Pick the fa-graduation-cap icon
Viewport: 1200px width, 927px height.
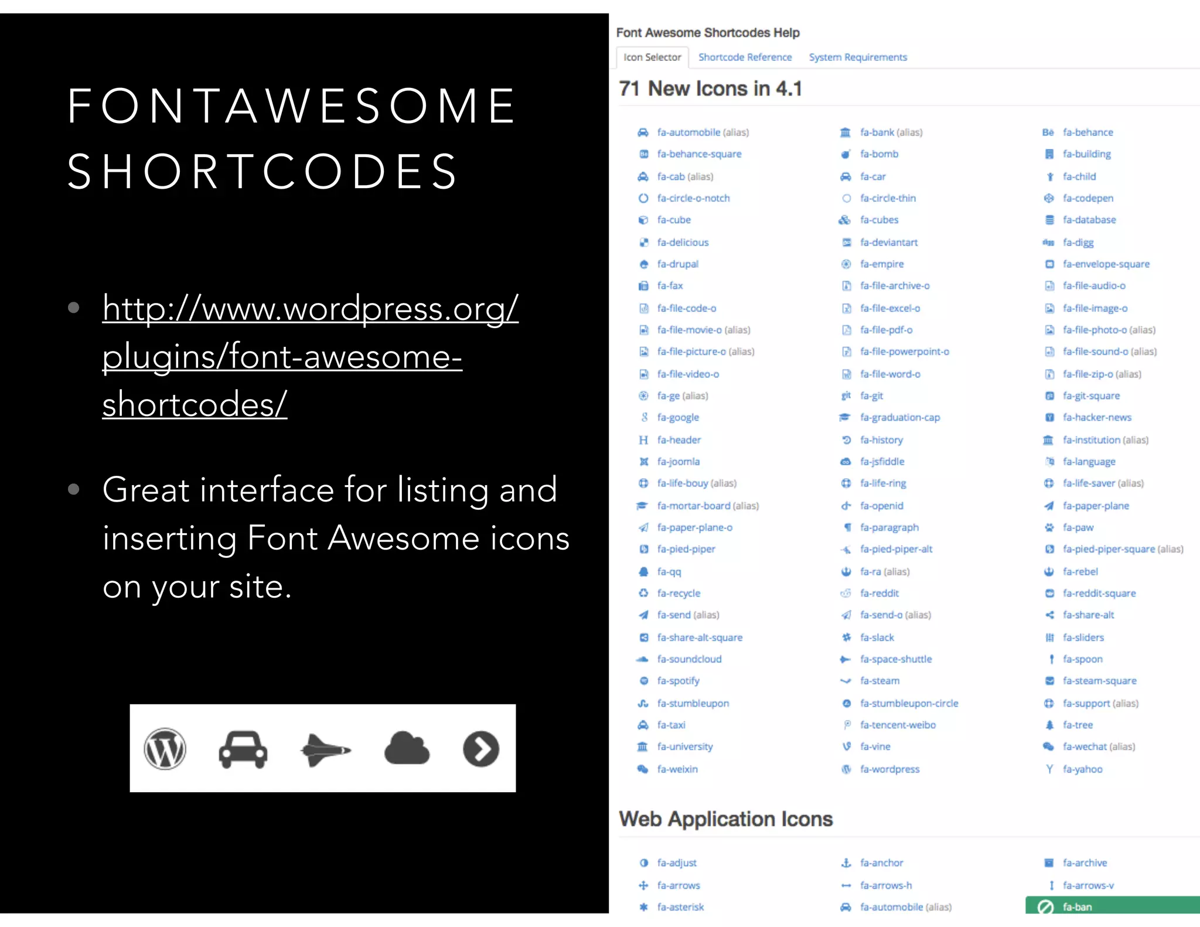point(845,417)
